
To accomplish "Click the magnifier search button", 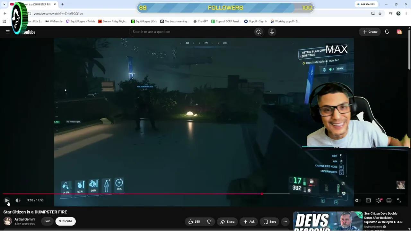I will pyautogui.click(x=258, y=32).
